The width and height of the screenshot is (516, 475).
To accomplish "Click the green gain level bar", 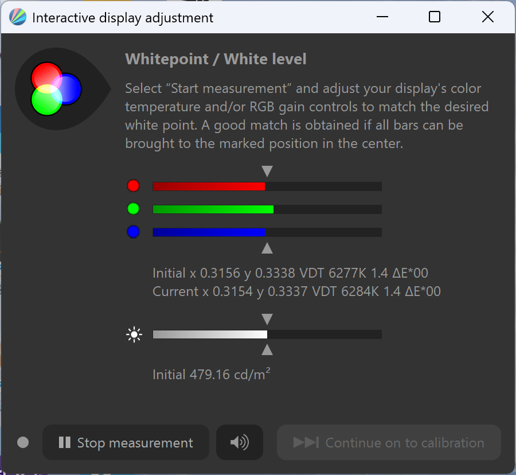I will tap(267, 209).
